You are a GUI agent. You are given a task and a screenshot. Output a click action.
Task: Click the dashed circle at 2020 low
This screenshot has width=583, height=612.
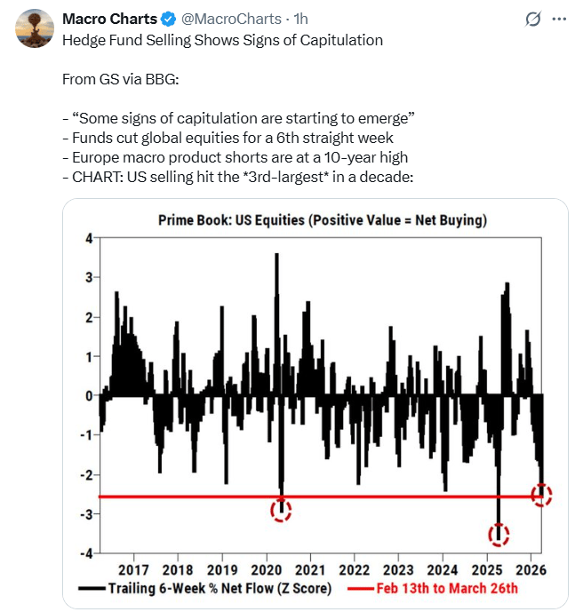pos(281,510)
